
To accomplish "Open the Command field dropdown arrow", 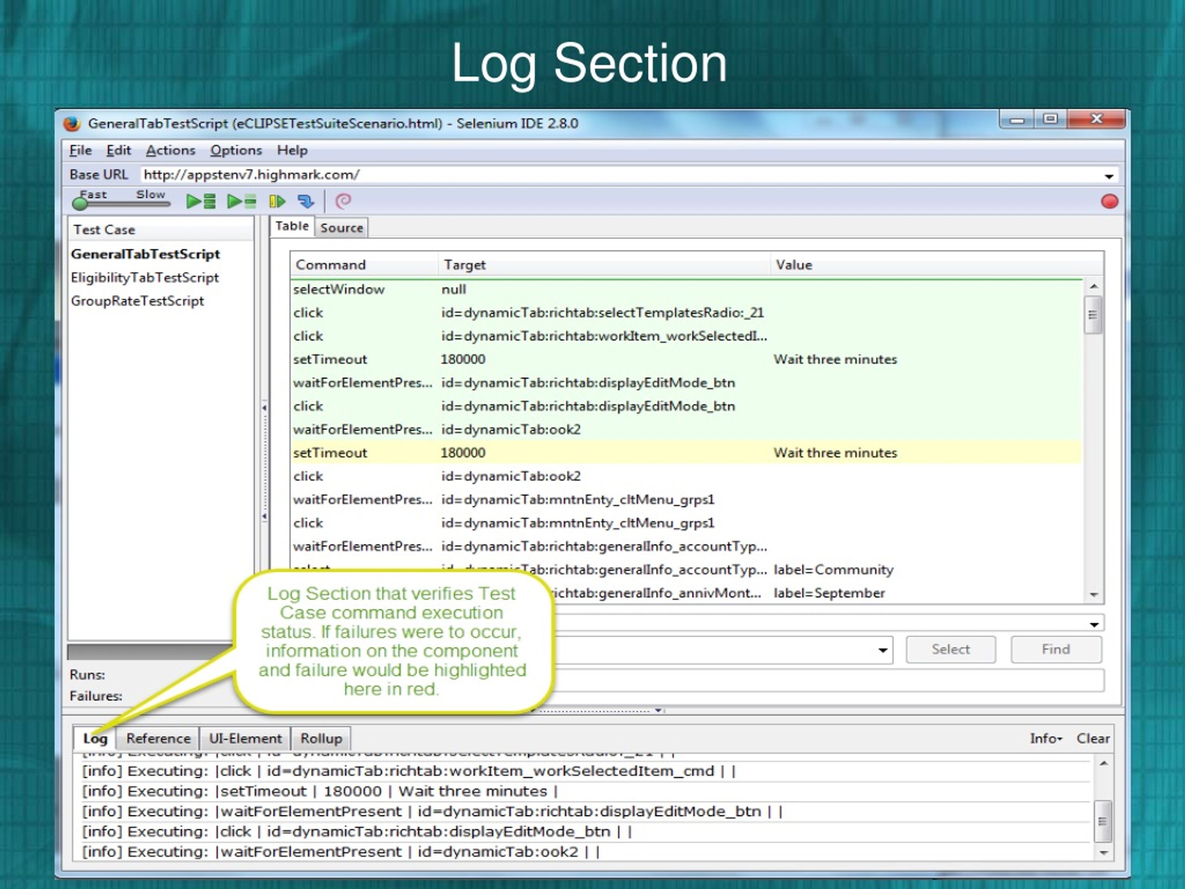I will (1094, 624).
